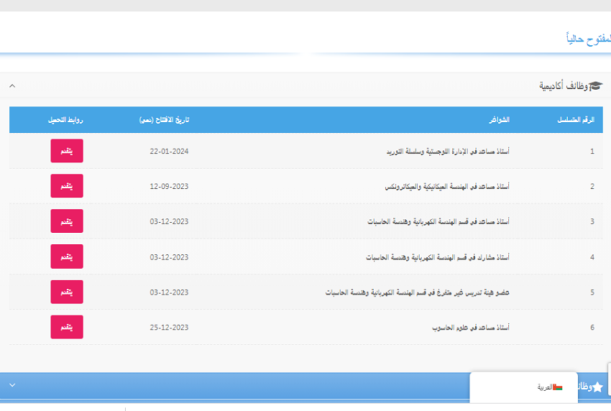Click the Oman flag icon next to العربية
Viewport: 611px width, 411px height.
coord(558,387)
